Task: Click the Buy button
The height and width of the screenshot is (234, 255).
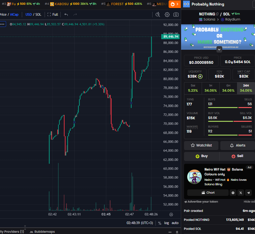Action: (202, 156)
